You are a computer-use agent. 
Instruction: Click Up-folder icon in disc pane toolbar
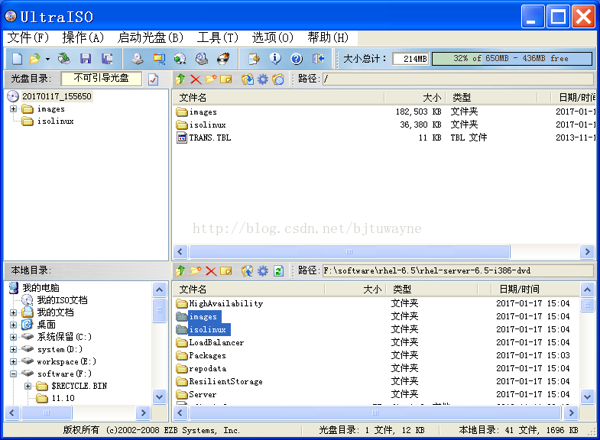180,79
